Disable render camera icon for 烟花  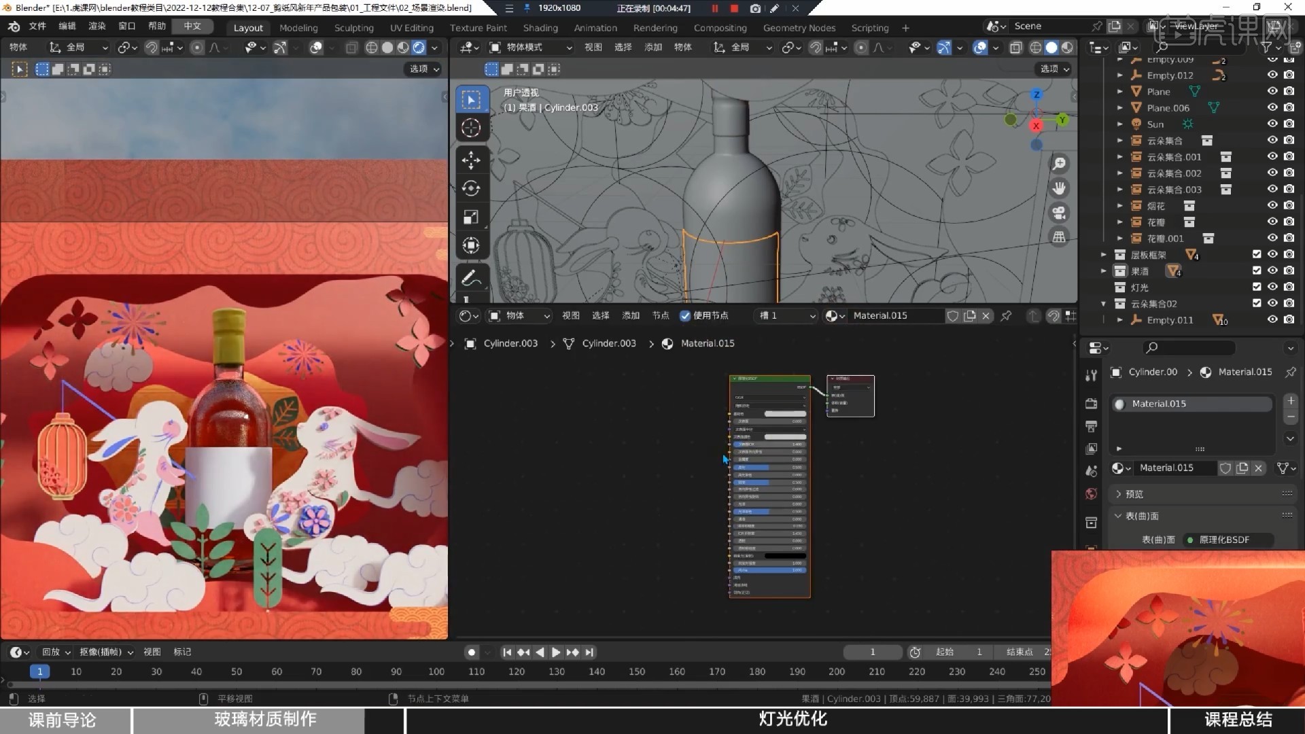(x=1289, y=205)
